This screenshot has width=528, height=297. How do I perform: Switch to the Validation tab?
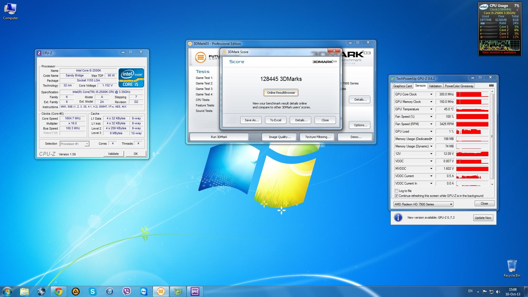(435, 86)
